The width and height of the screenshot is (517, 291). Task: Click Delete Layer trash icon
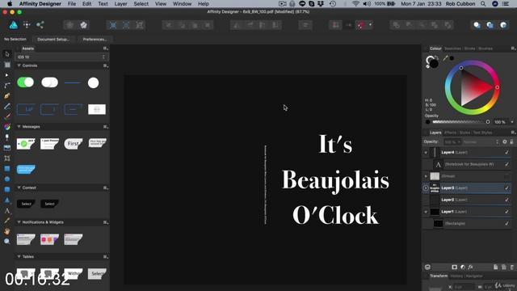(511, 267)
